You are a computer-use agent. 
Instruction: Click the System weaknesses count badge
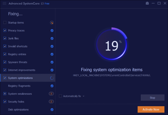pos(51,94)
